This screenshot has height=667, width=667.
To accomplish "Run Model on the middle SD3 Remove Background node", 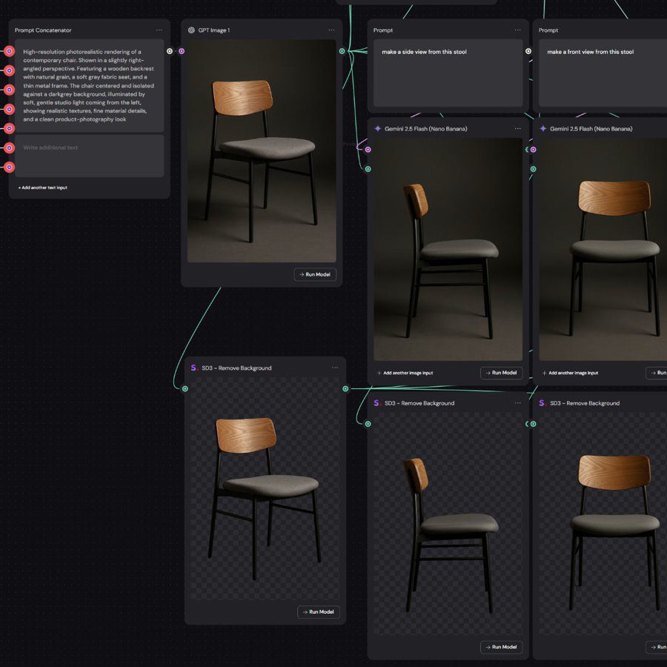I will pos(501,647).
